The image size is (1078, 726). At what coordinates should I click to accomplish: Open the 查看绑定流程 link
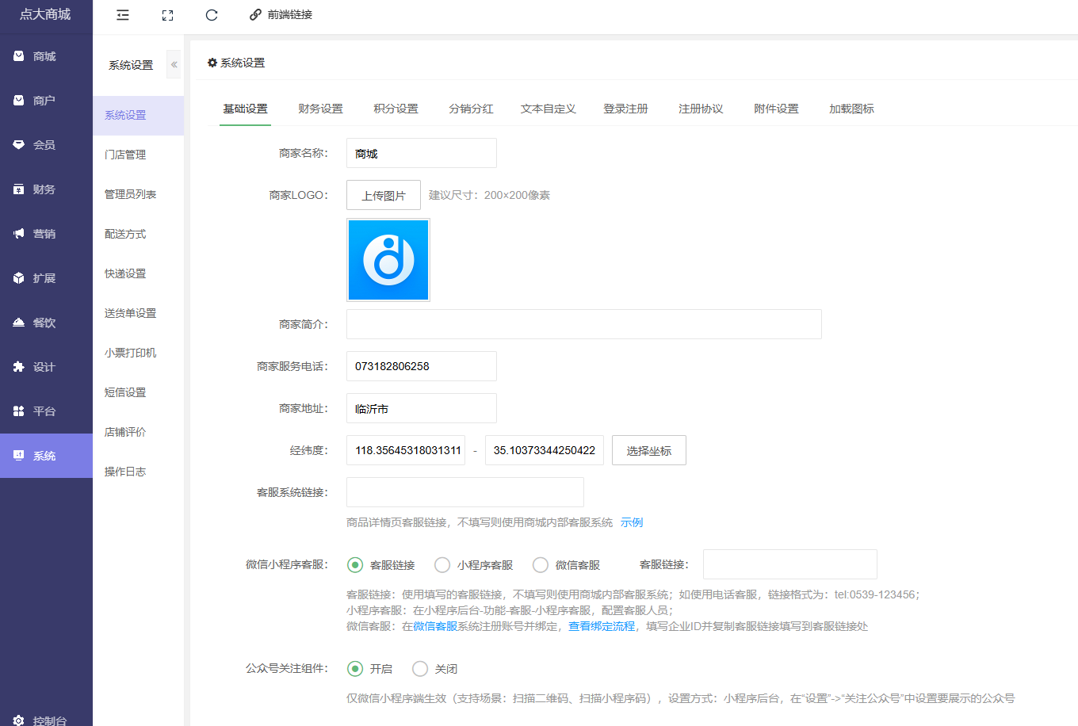point(602,626)
